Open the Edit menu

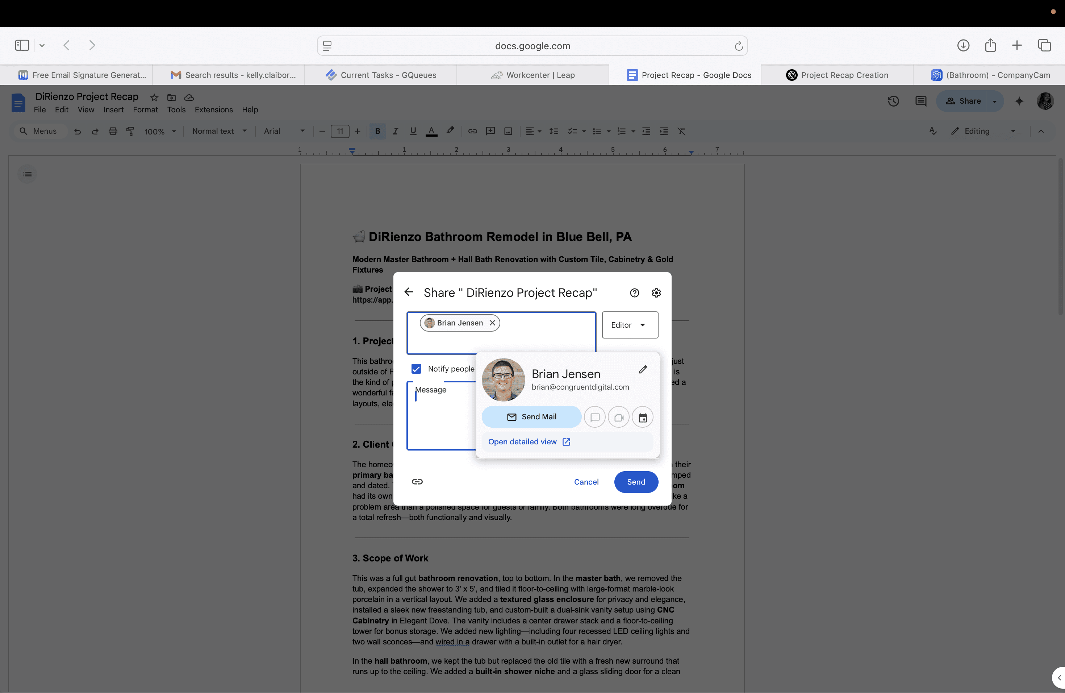61,110
